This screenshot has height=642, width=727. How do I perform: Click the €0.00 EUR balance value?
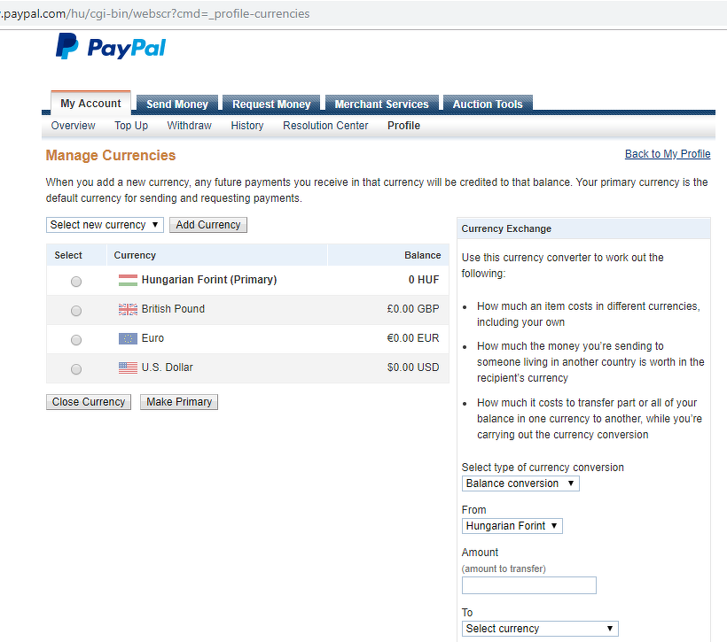pos(413,338)
